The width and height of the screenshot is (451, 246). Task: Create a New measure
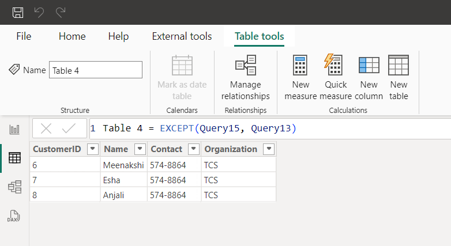coord(300,78)
